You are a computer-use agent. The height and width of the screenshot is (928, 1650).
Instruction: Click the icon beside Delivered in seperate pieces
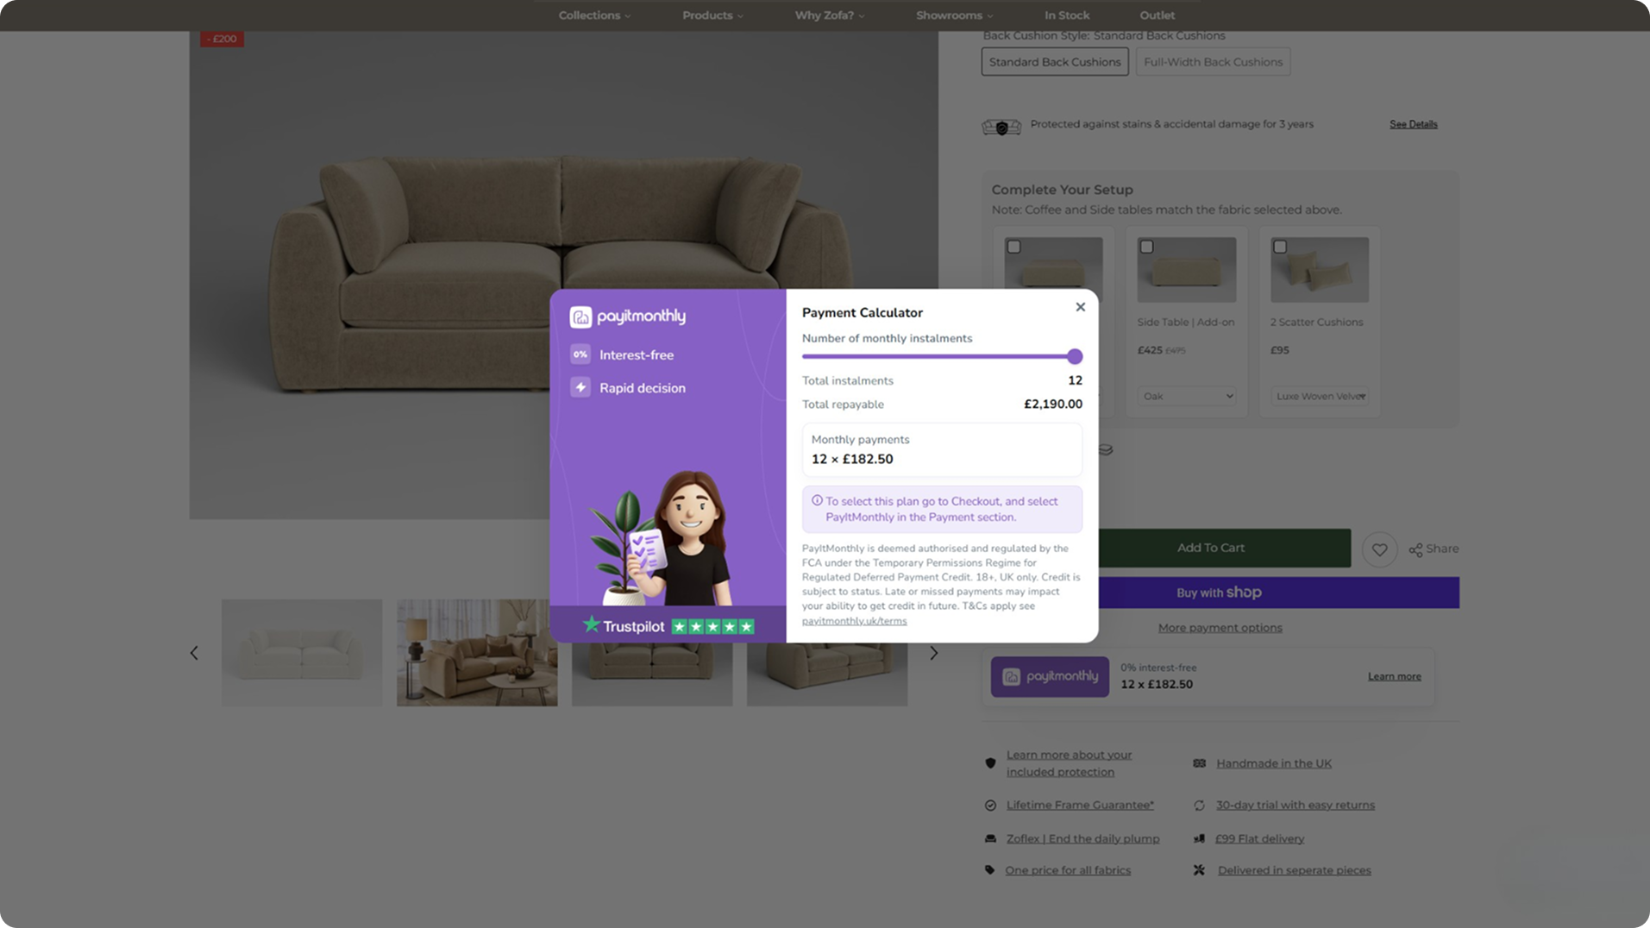point(1199,870)
